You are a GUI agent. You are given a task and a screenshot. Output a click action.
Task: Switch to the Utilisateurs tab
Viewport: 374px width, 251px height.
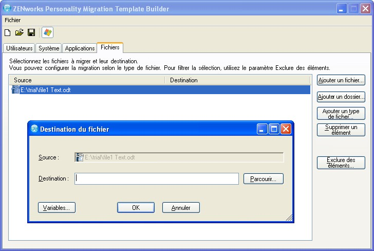point(20,48)
